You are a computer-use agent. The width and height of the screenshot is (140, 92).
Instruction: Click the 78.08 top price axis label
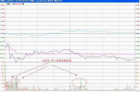(x=3, y=5)
